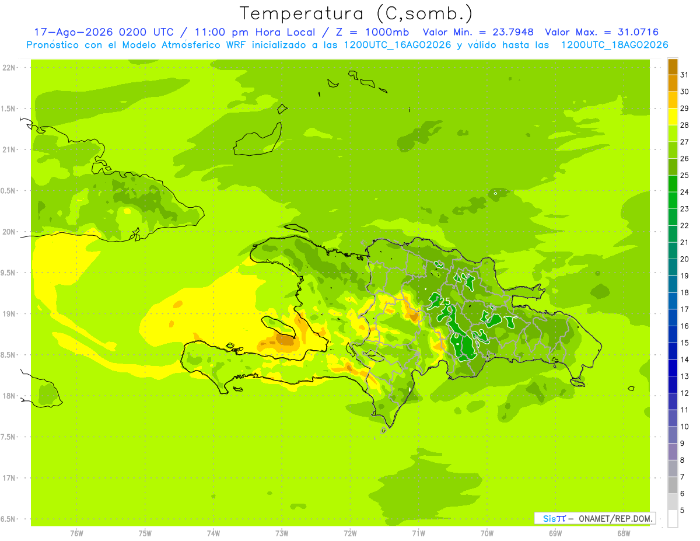Click the '20N' latitude axis label
Screen dimensions: 700x541
9,232
